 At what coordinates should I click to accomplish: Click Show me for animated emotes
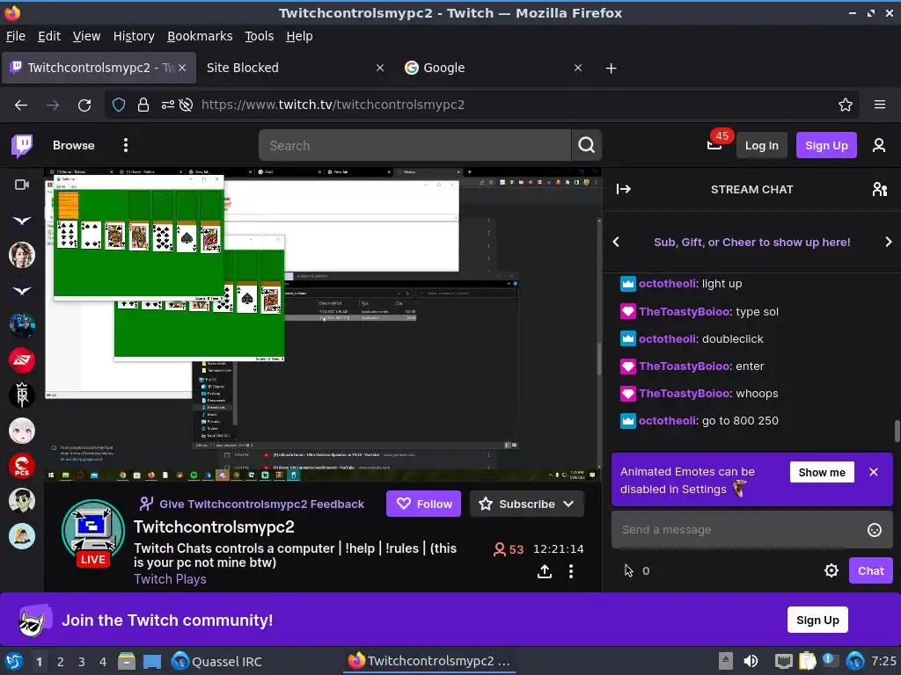coord(822,472)
